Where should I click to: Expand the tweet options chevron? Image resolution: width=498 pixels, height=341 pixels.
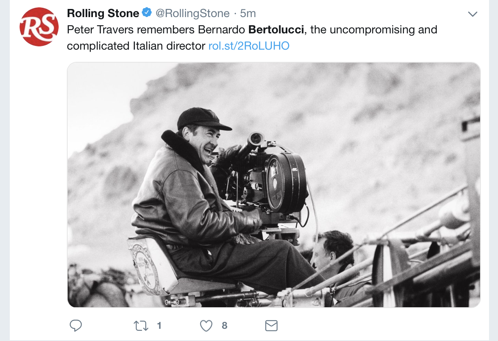[x=472, y=14]
